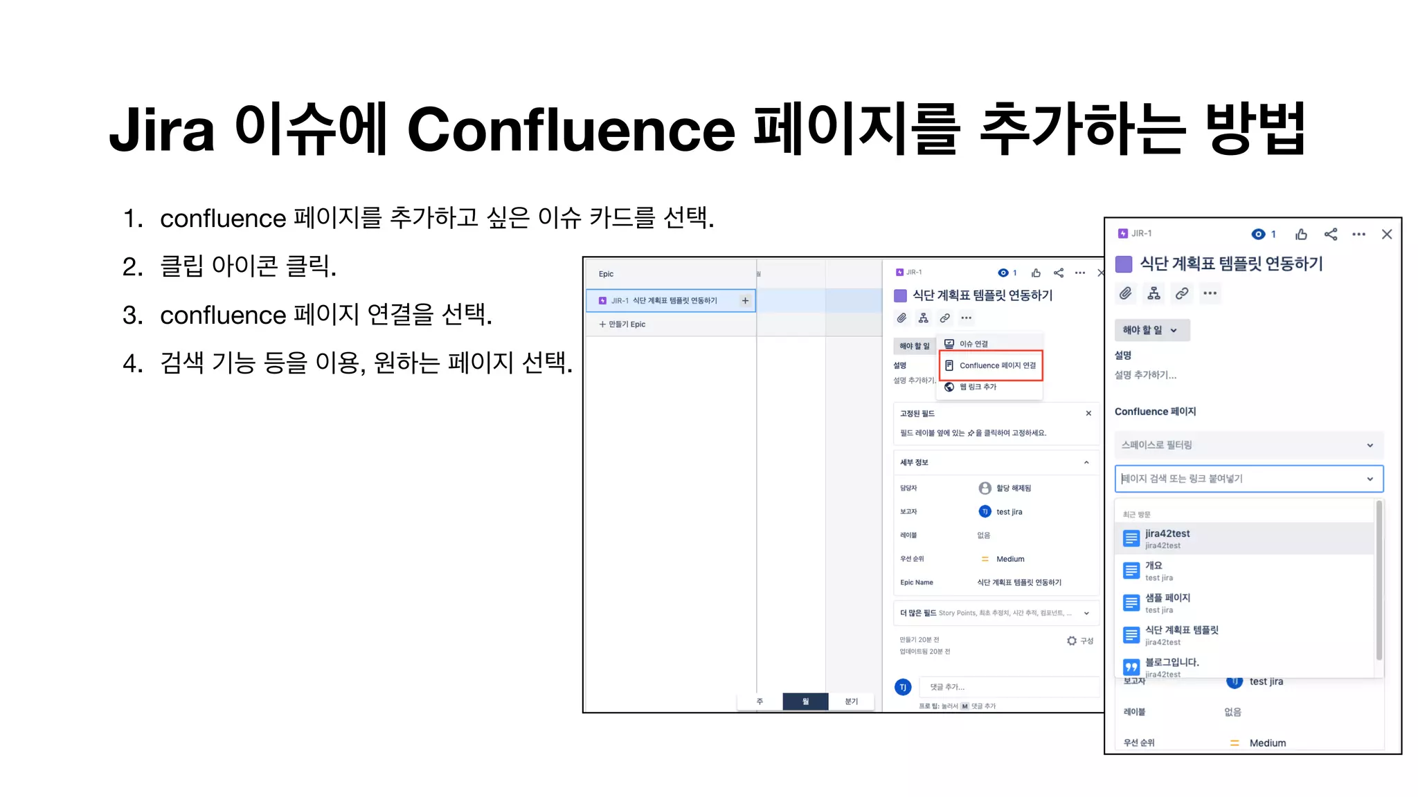Click the share icon in left screenshot panel
This screenshot has width=1418, height=797.
[x=1059, y=273]
